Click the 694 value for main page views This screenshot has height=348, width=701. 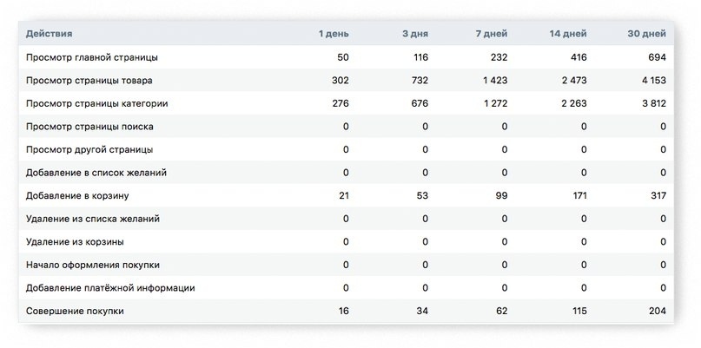tap(658, 57)
